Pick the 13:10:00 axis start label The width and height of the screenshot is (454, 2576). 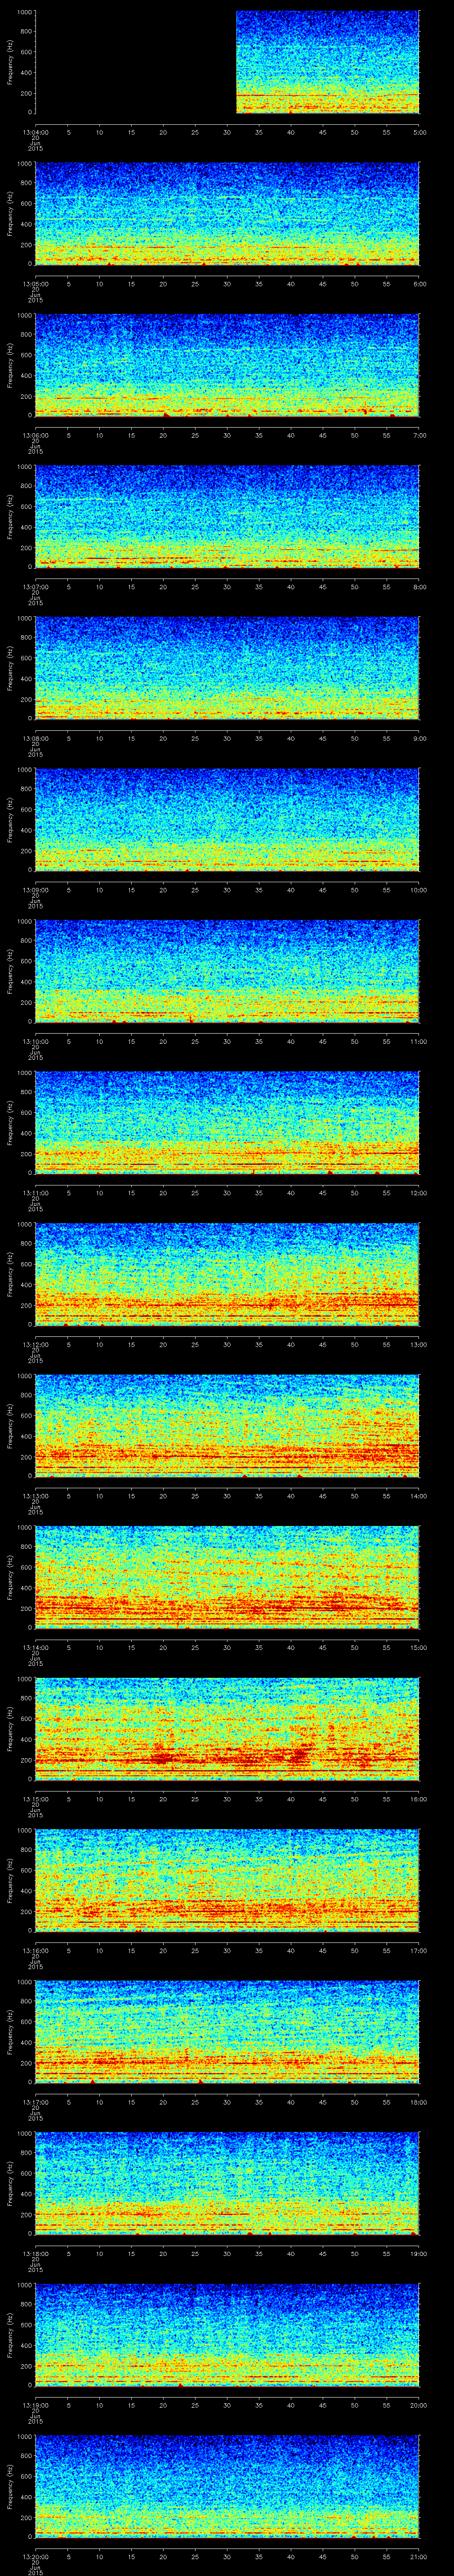pyautogui.click(x=35, y=1041)
